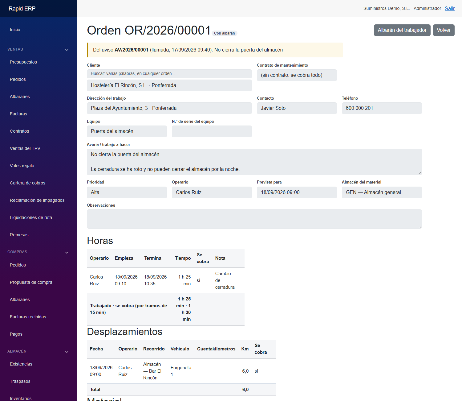Image resolution: width=462 pixels, height=401 pixels.
Task: Open the Prioridad dropdown showing Alta
Action: tap(127, 192)
